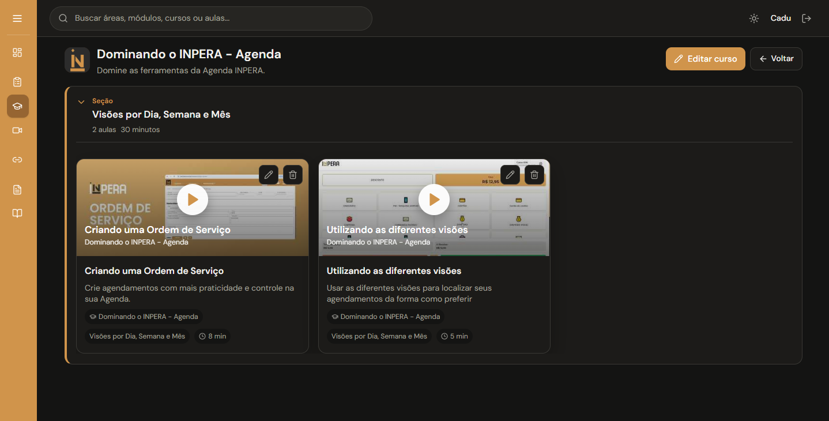Click section tag on the 5 min card

coord(379,336)
